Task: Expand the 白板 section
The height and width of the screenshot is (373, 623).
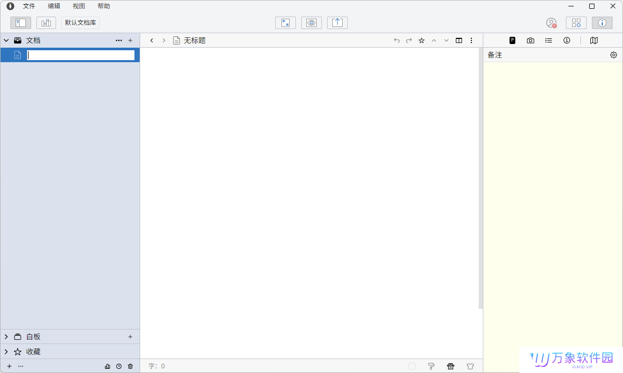Action: (x=6, y=337)
